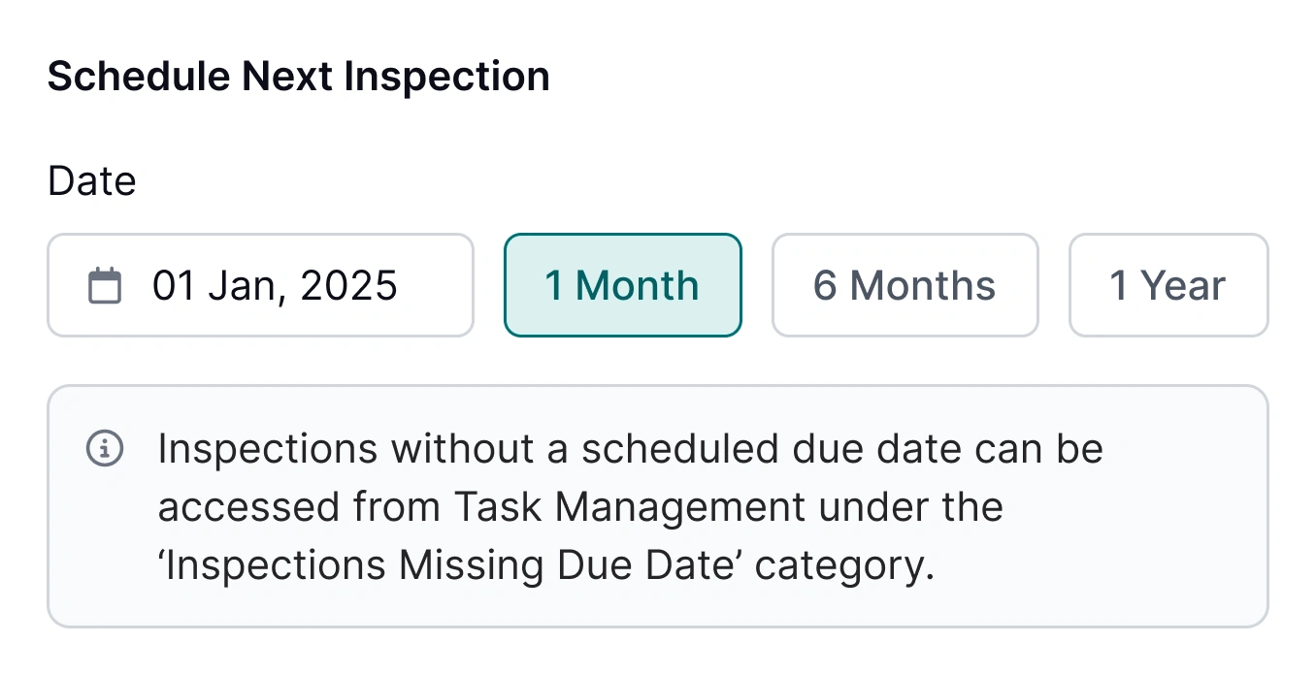The width and height of the screenshot is (1316, 675).
Task: Click the Schedule Next Inspection heading
Action: [299, 75]
